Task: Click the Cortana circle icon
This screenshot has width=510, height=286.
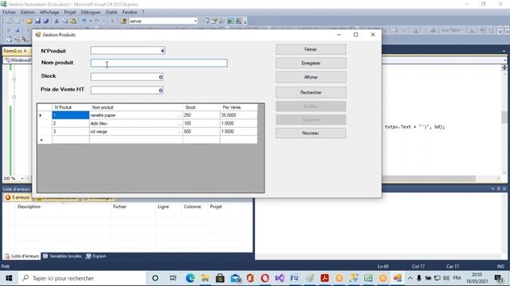Action: (155, 278)
